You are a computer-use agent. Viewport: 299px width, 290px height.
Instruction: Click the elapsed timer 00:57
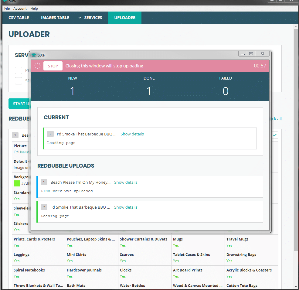click(260, 66)
